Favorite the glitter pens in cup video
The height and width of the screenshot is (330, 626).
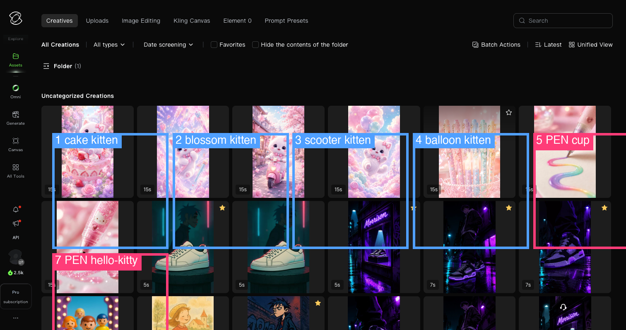pos(509,112)
